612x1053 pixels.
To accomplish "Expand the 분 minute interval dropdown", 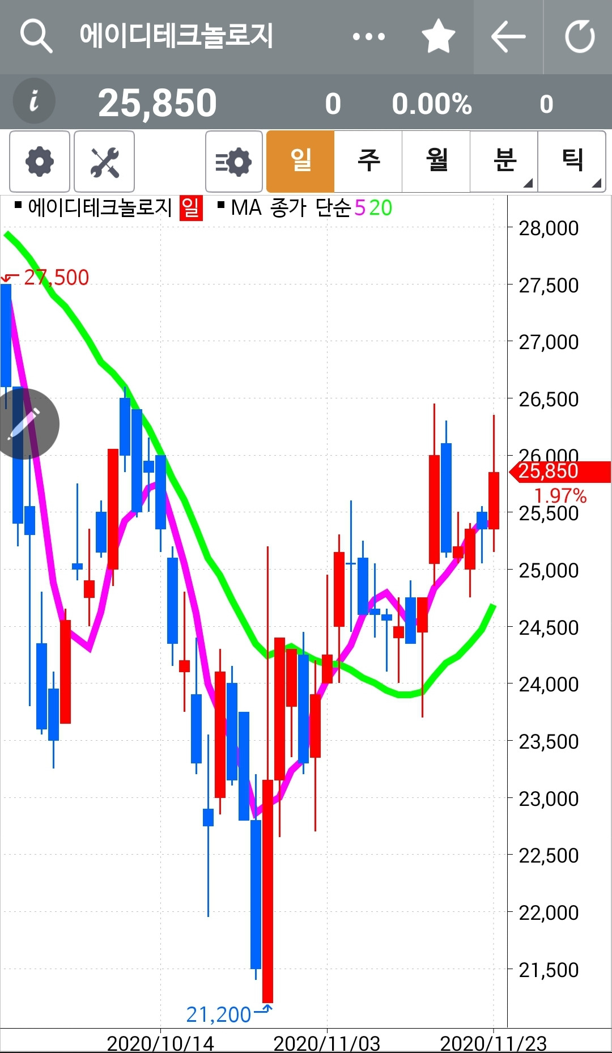I will 504,162.
